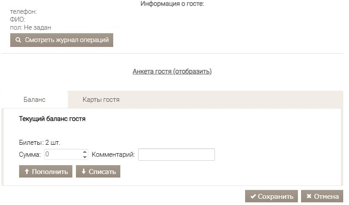Viewport: 349px width, 205px height.
Task: Click the magnifier icon on the journal button
Action: point(18,40)
